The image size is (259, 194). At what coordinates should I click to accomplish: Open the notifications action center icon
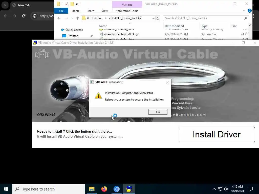tap(251, 189)
